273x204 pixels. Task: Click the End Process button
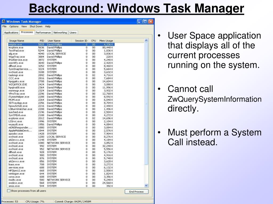pyautogui.click(x=136, y=192)
